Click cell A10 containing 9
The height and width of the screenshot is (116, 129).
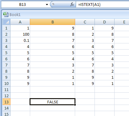coord(20,83)
